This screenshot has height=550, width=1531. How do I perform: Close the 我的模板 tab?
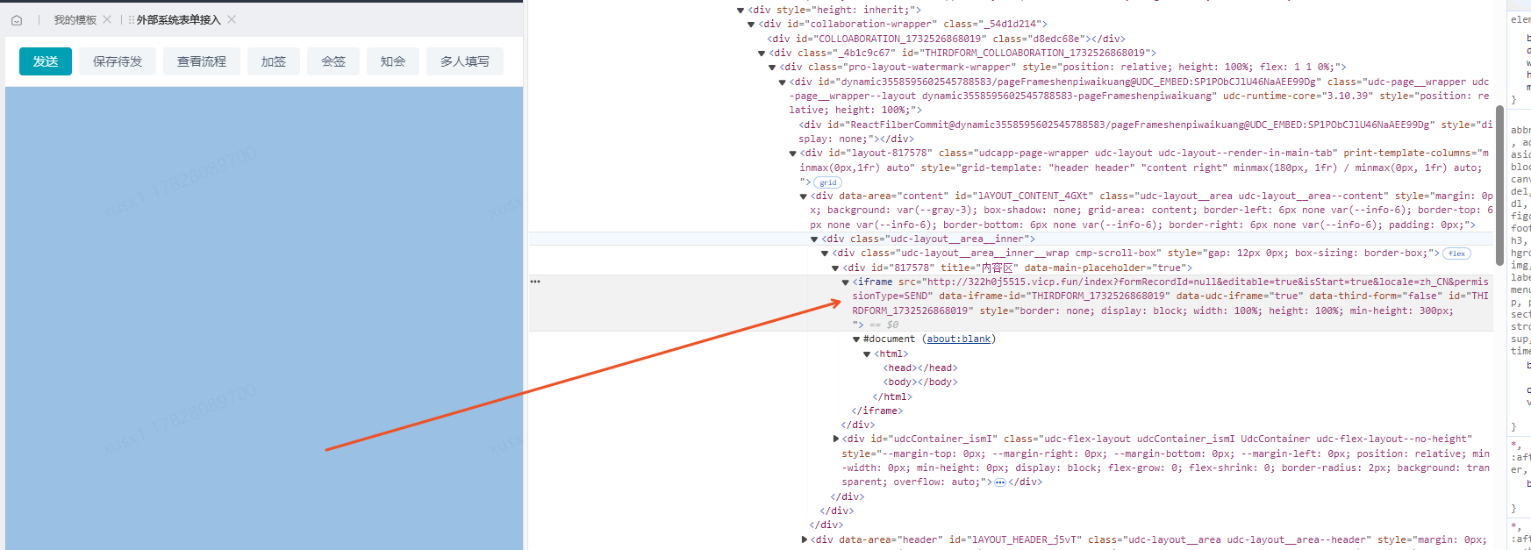pyautogui.click(x=107, y=19)
